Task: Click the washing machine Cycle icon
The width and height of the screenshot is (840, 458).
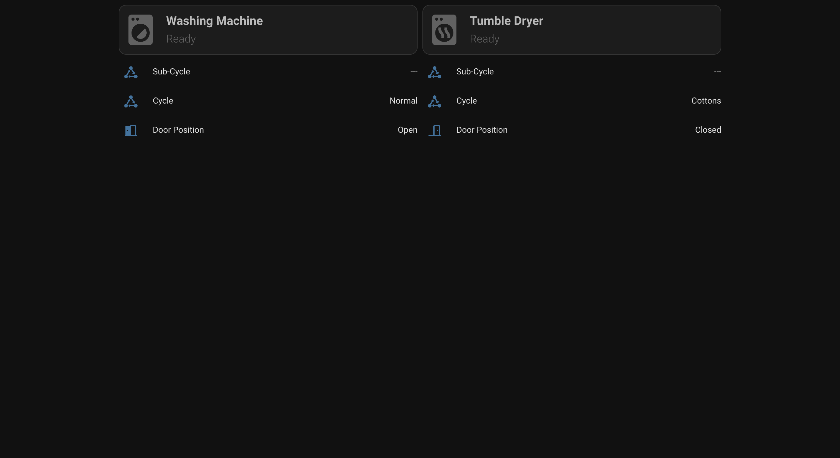Action: [131, 101]
